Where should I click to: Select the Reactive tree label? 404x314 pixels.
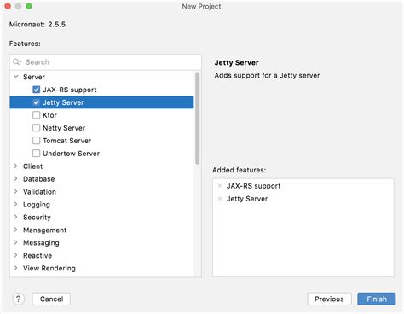(38, 255)
